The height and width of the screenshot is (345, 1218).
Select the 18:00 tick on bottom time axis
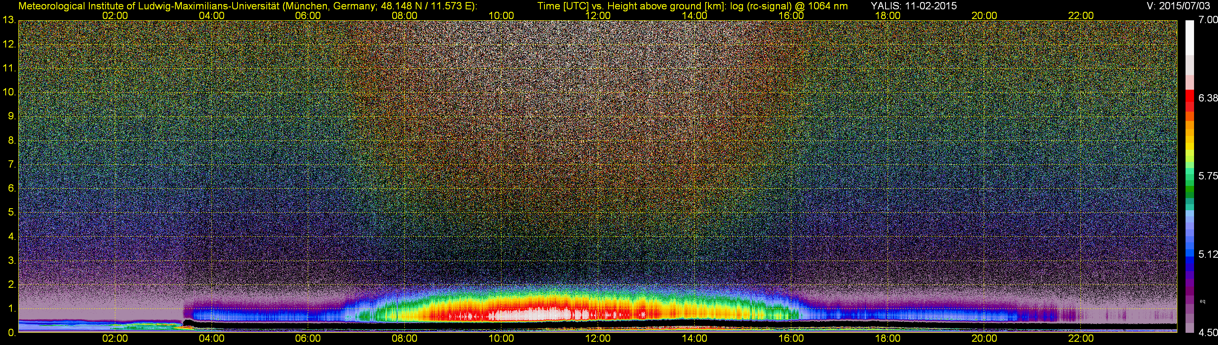coord(888,339)
